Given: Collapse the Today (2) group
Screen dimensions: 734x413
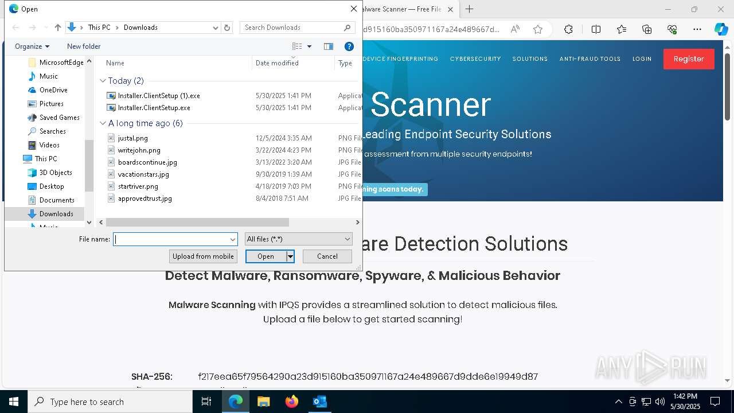Looking at the screenshot, I should [x=103, y=81].
